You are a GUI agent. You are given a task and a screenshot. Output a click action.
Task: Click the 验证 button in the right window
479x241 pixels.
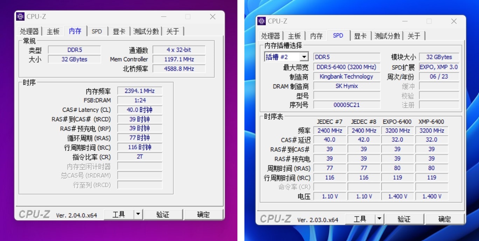tap(404, 219)
